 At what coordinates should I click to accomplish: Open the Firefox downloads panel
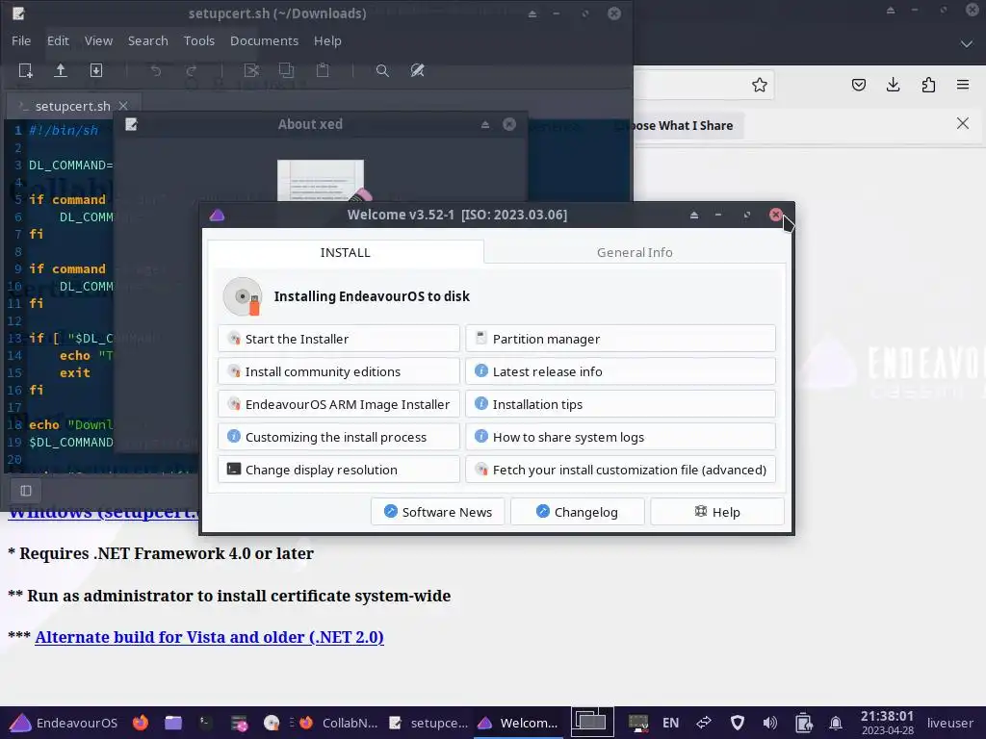click(x=893, y=85)
